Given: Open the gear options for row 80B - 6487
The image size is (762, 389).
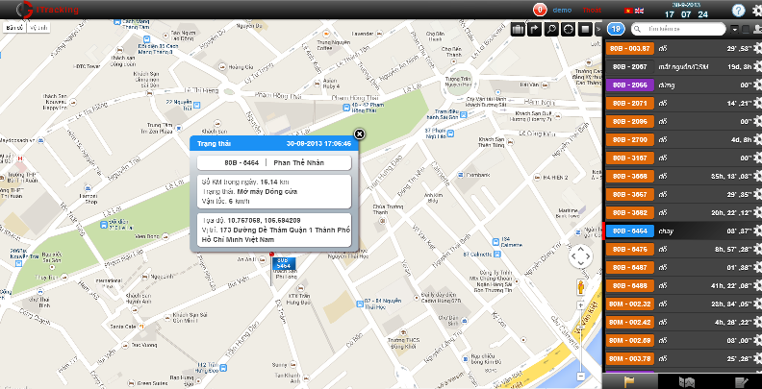Looking at the screenshot, I should [x=757, y=268].
